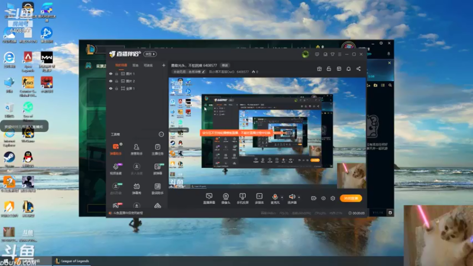Switch to League of Legends taskbar item
Screen dimensions: 473x266
[x=72, y=261]
